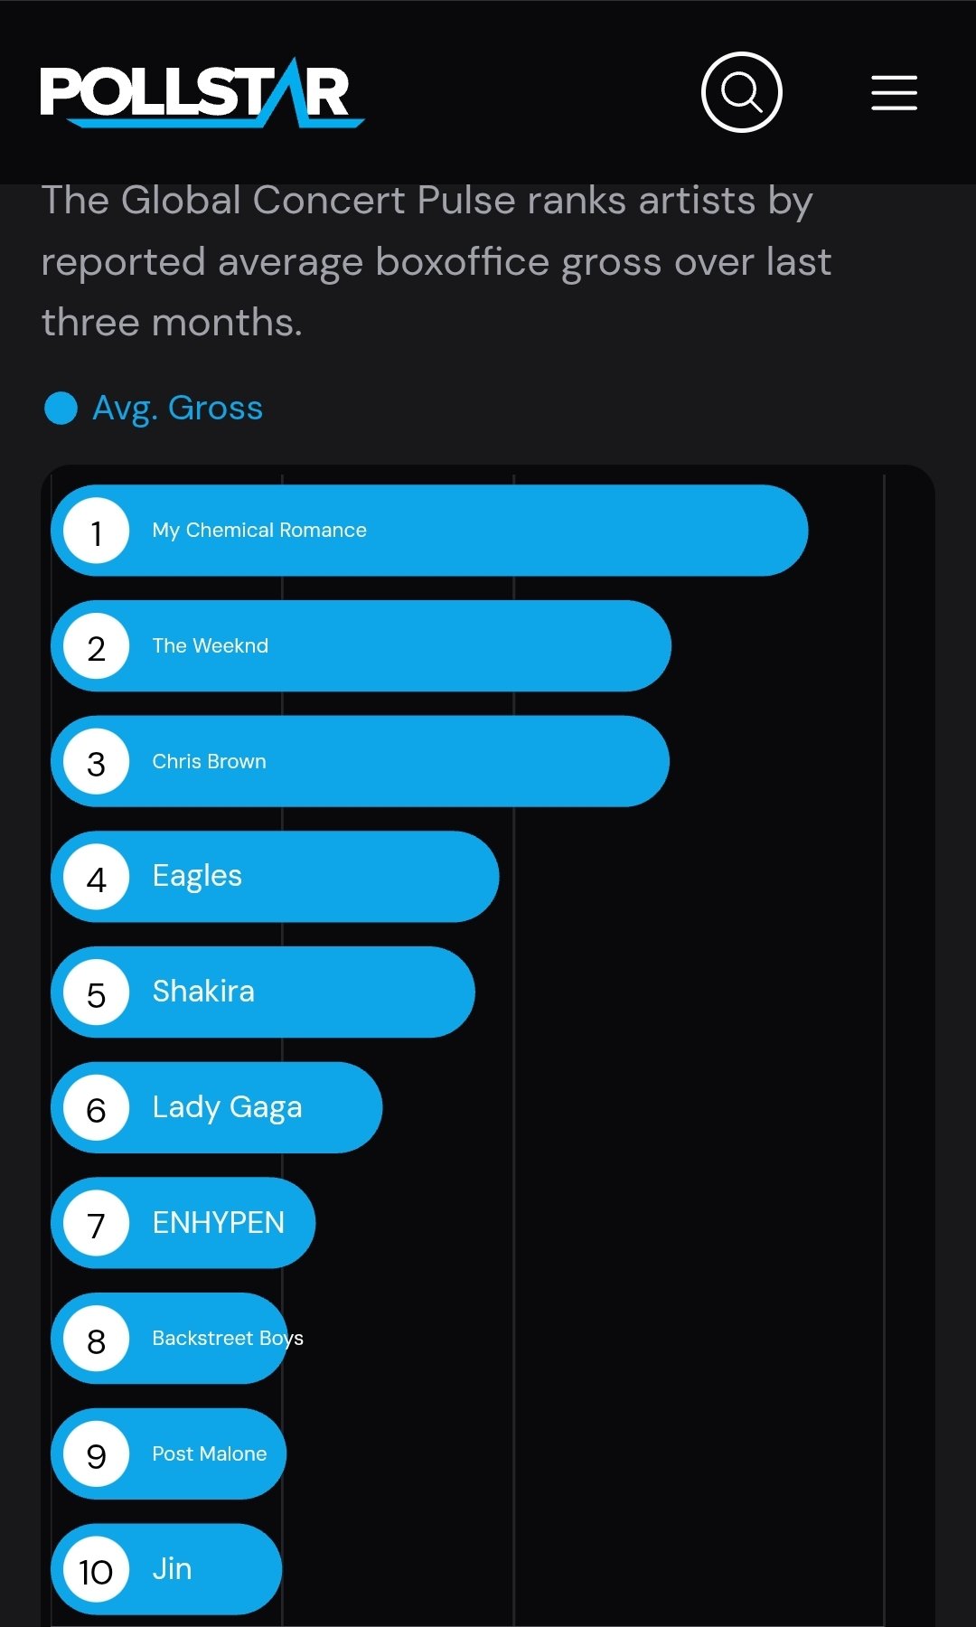Click rank 4 number circle

(x=97, y=878)
